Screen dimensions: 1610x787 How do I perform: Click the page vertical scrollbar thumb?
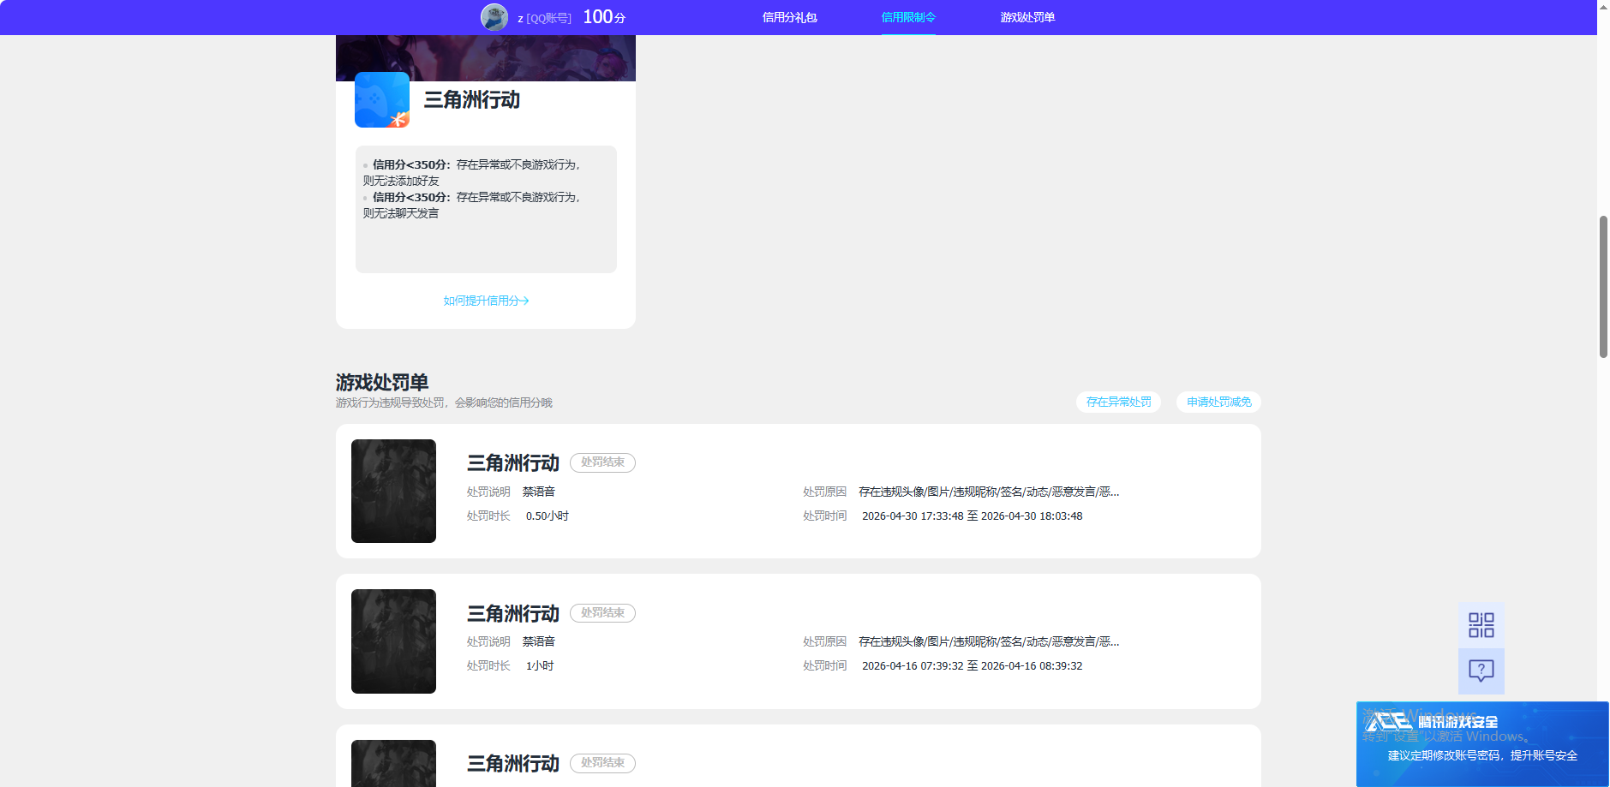(x=1603, y=287)
